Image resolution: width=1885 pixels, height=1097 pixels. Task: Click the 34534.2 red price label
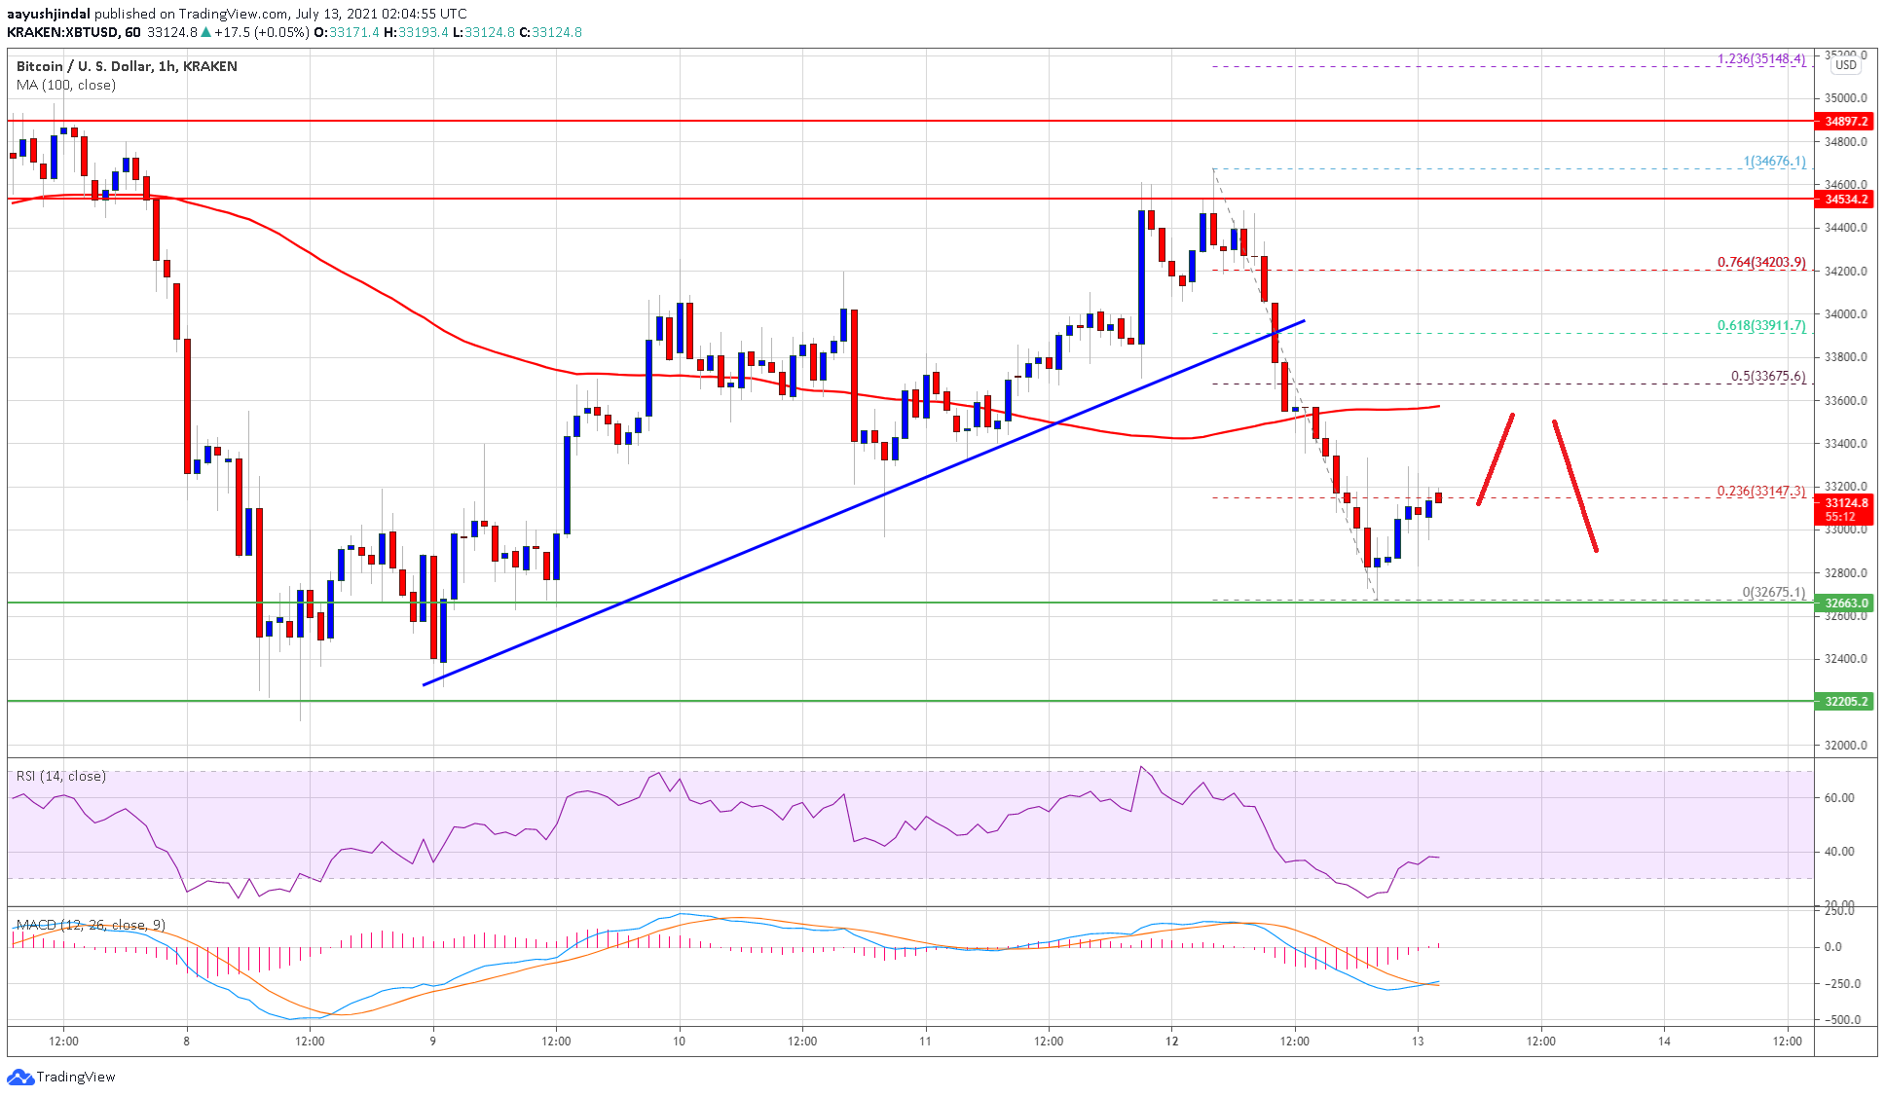tap(1845, 199)
